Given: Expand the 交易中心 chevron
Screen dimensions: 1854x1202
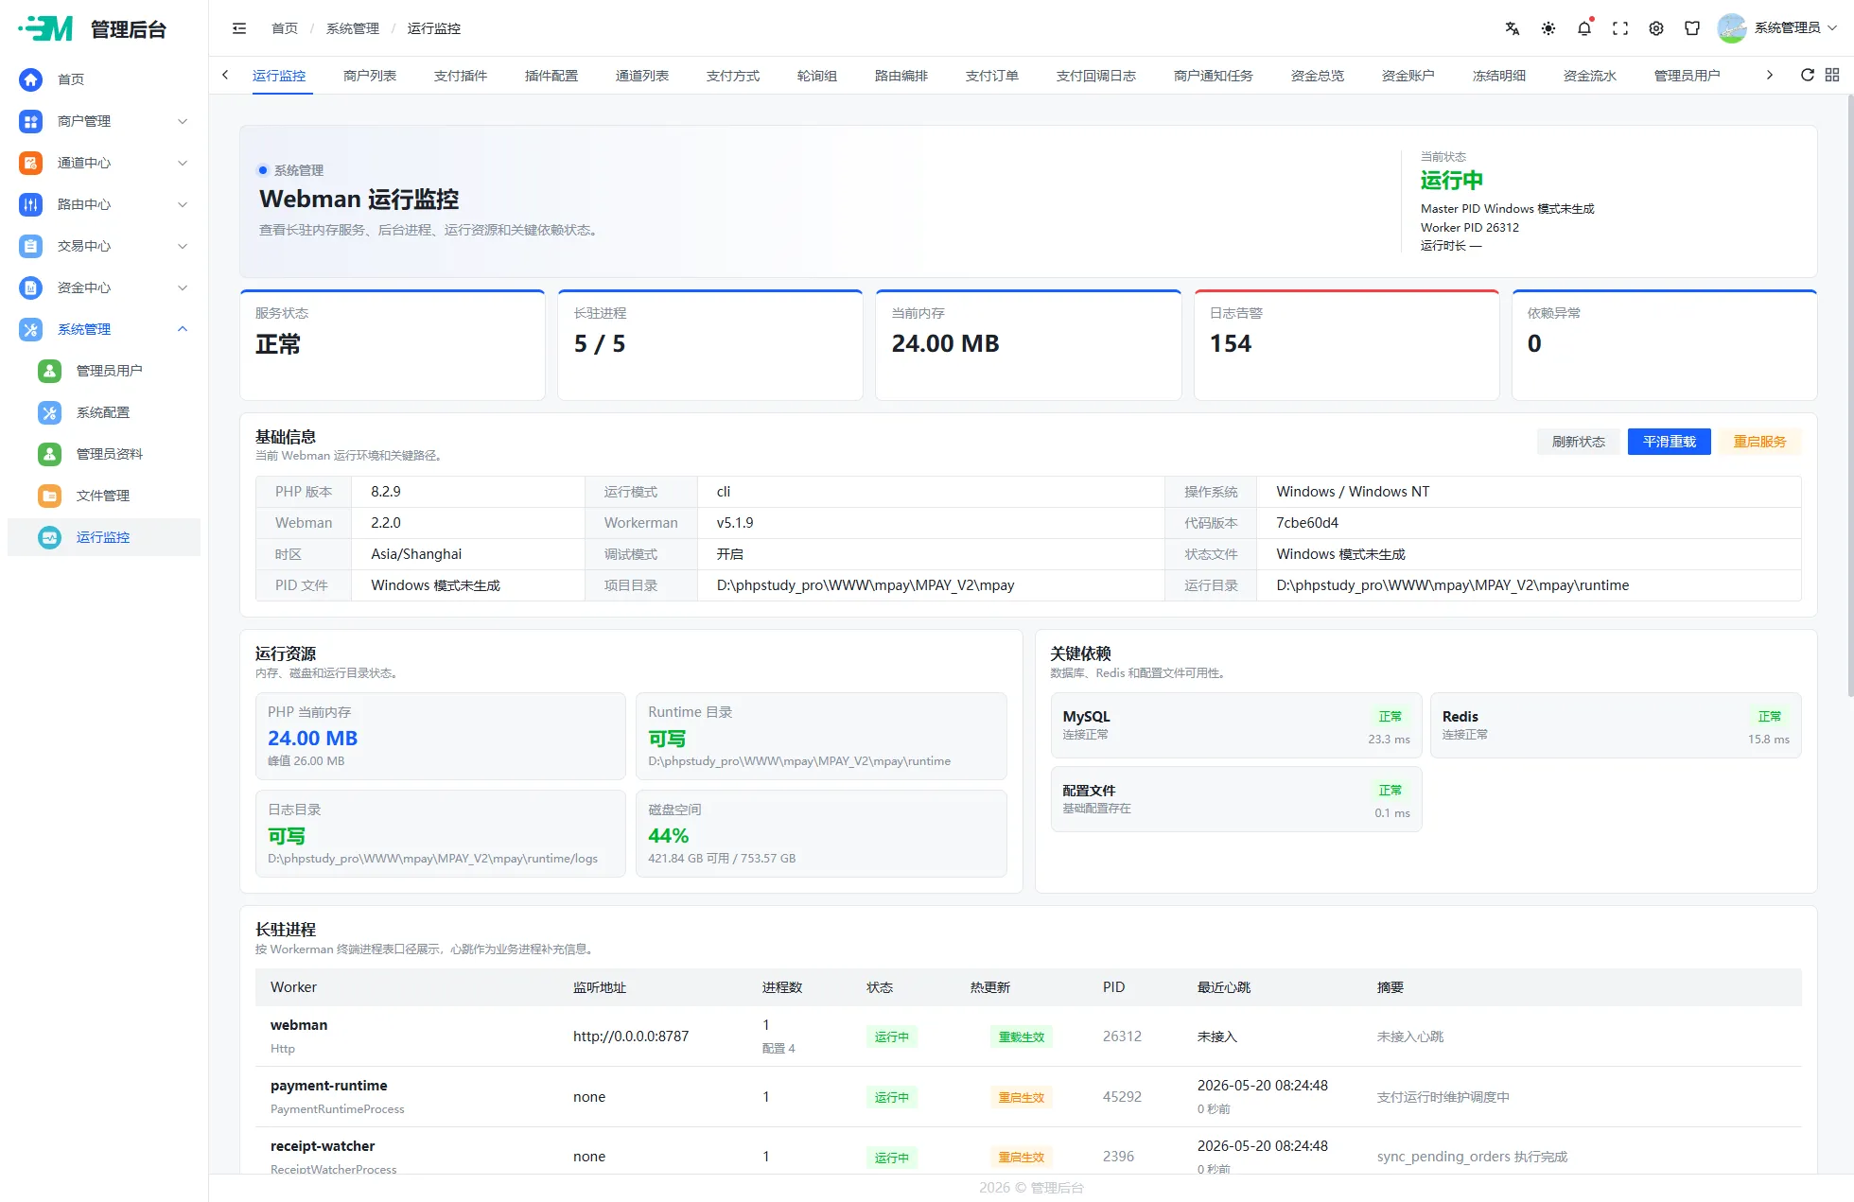Looking at the screenshot, I should [183, 246].
